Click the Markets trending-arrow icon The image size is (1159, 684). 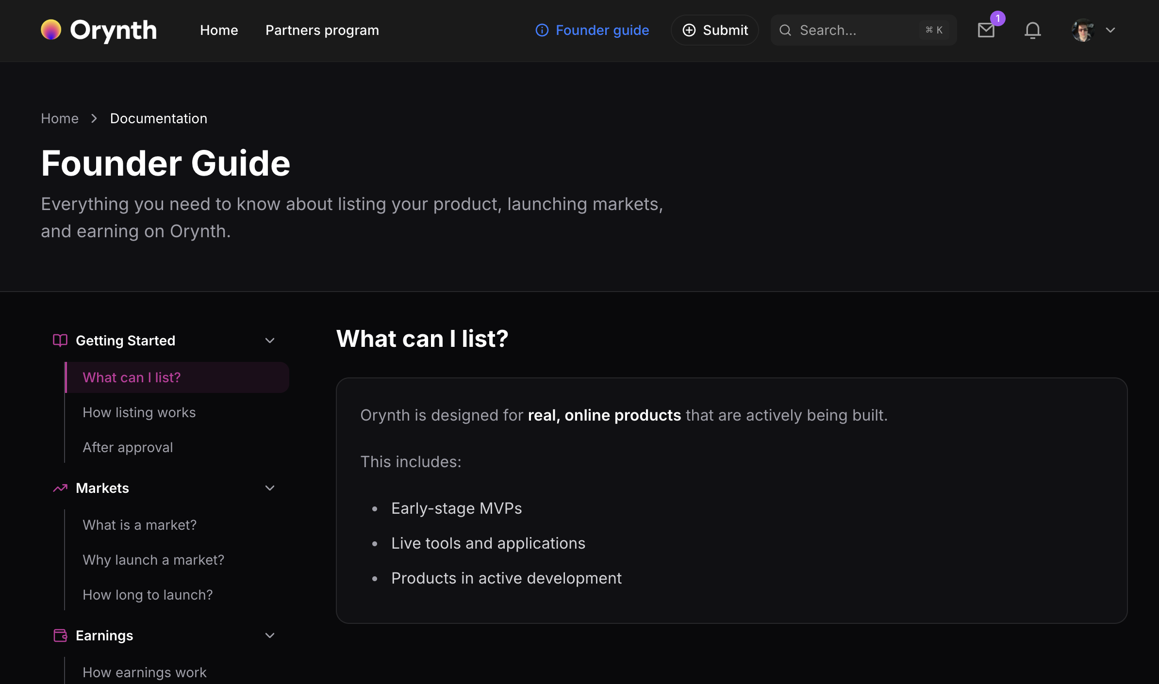60,488
